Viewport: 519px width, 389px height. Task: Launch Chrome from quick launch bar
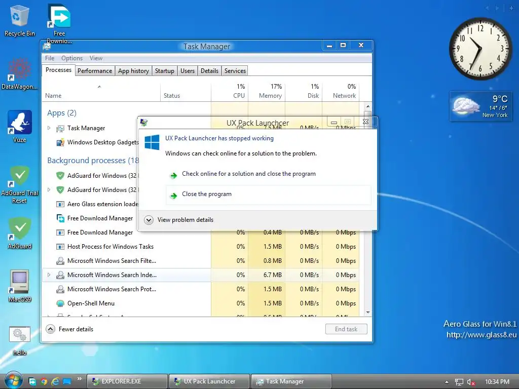[x=44, y=381]
